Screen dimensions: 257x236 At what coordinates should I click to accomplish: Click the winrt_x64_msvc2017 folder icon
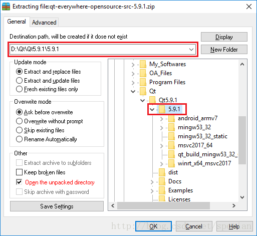click(x=171, y=163)
